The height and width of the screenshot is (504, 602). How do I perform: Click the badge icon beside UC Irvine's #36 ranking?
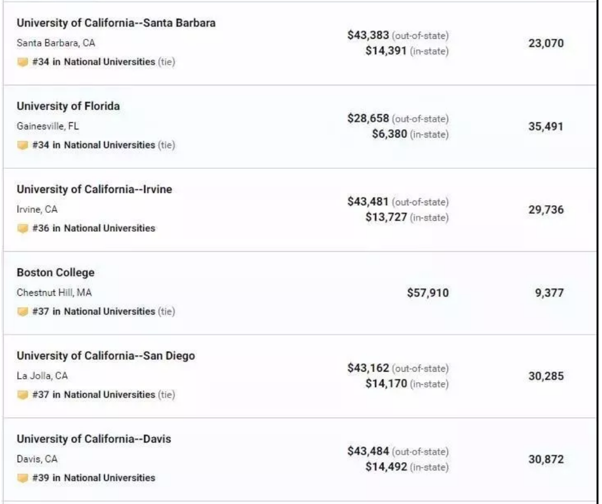[x=23, y=229]
